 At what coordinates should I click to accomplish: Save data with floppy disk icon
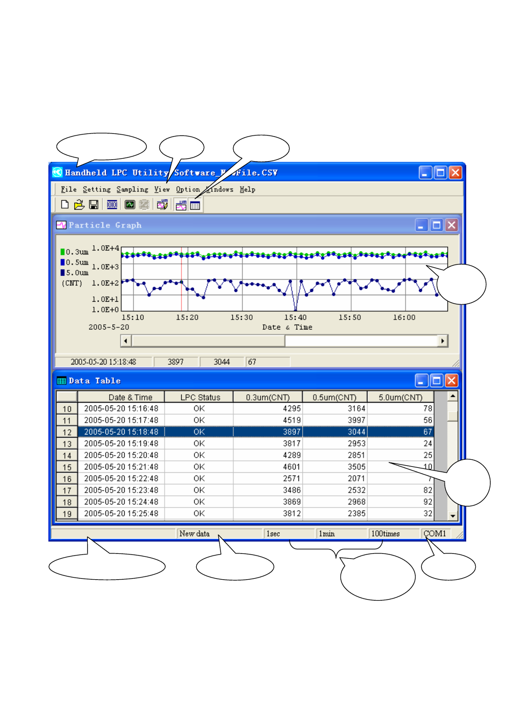click(94, 204)
